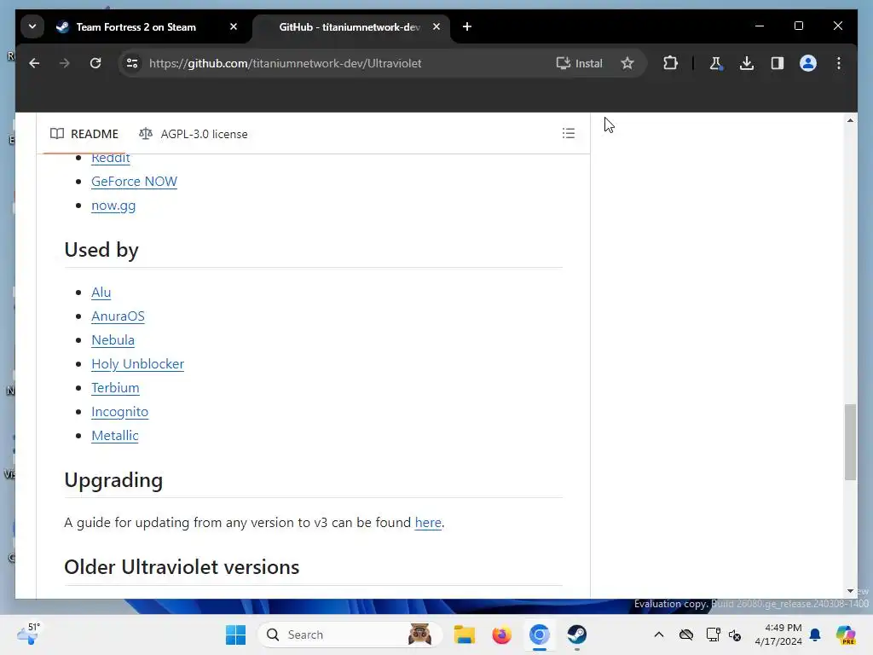The image size is (873, 655).
Task: Open the Metallic link
Action: click(x=115, y=436)
